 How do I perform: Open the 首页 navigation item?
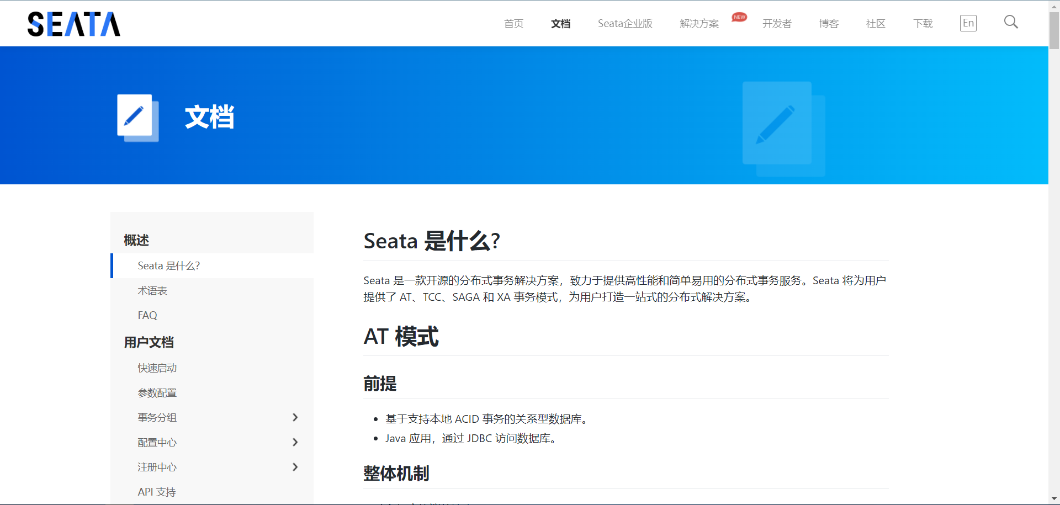513,24
